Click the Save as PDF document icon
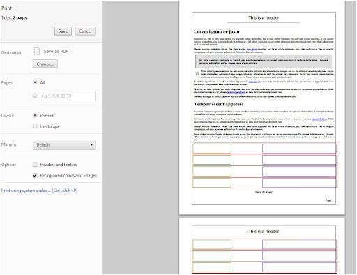 coord(37,51)
